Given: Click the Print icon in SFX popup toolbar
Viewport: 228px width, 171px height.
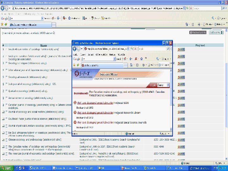Looking at the screenshot, I should pyautogui.click(x=143, y=65).
